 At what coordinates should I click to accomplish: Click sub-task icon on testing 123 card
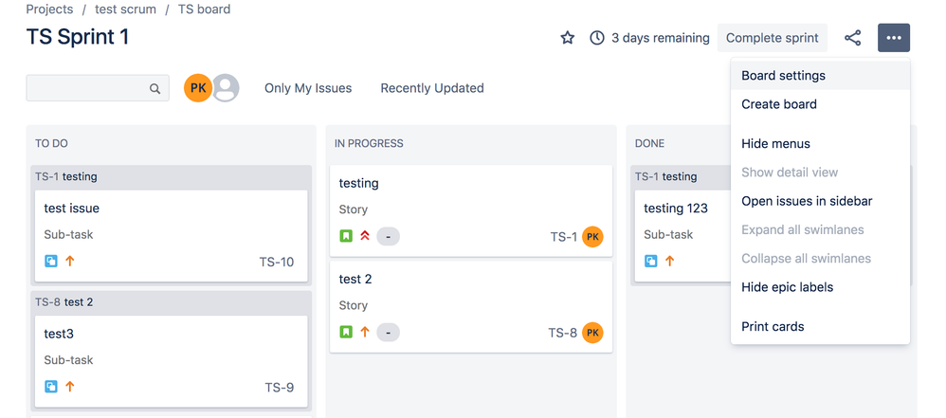coord(650,262)
